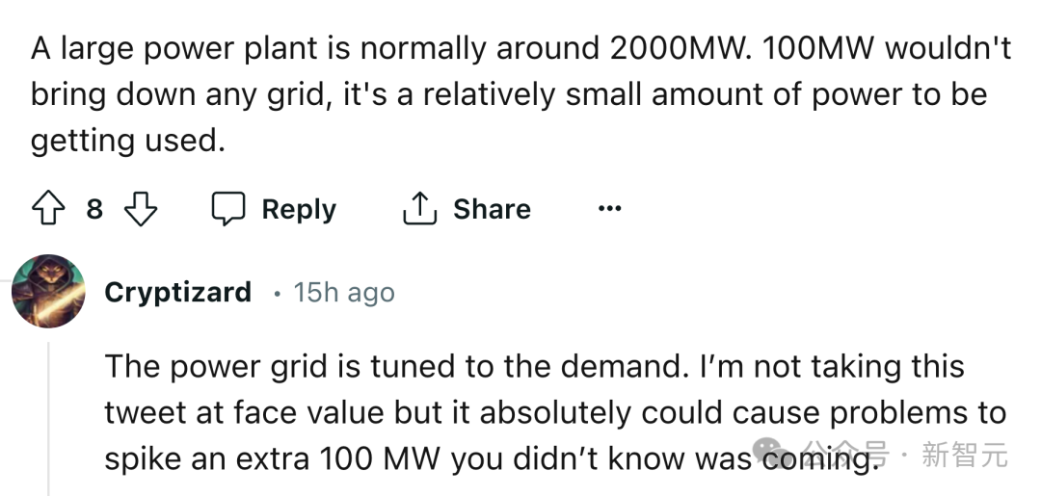This screenshot has height=496, width=1041.
Task: Open the three-dot more options menu
Action: click(609, 208)
